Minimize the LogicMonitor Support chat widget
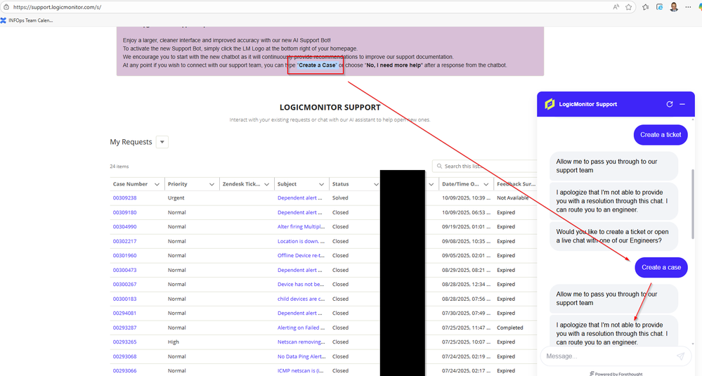The height and width of the screenshot is (376, 702). (x=682, y=104)
